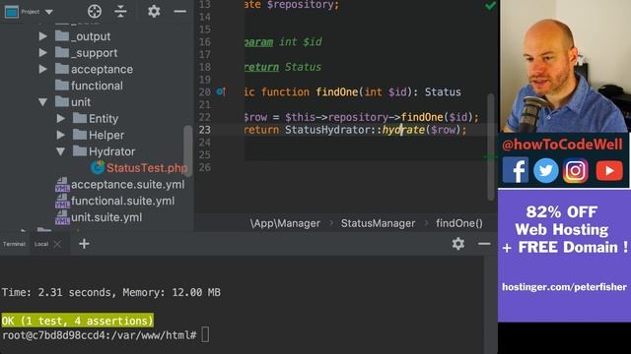Screen dimensions: 631x354
Task: Click the green inspection checkmark
Action: tap(490, 6)
